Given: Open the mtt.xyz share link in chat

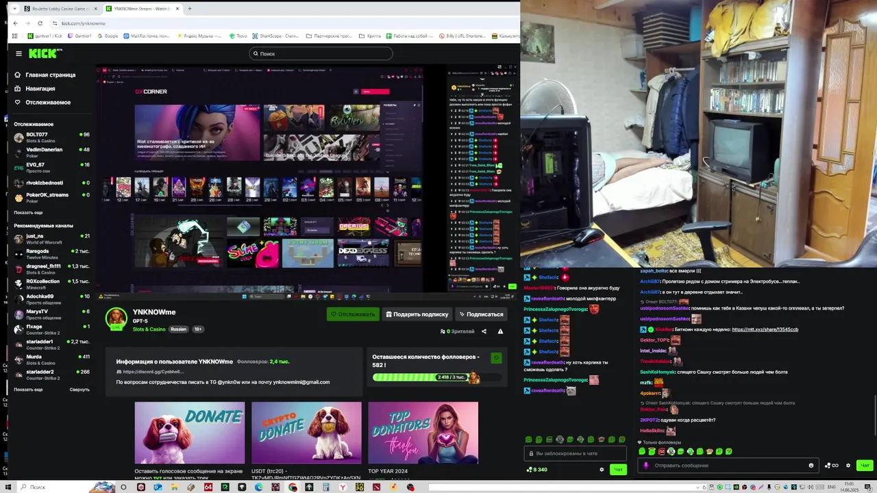Looking at the screenshot, I should 765,329.
